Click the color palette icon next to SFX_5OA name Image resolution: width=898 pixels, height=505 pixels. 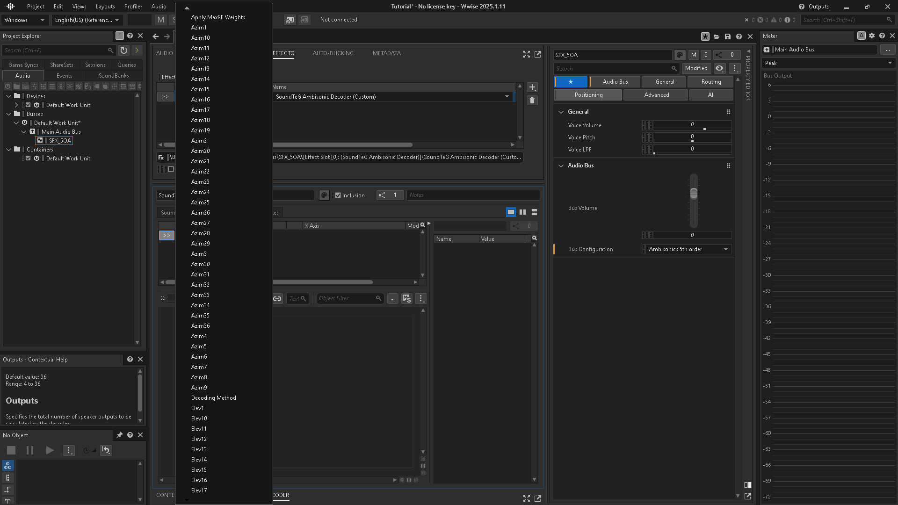(x=680, y=55)
